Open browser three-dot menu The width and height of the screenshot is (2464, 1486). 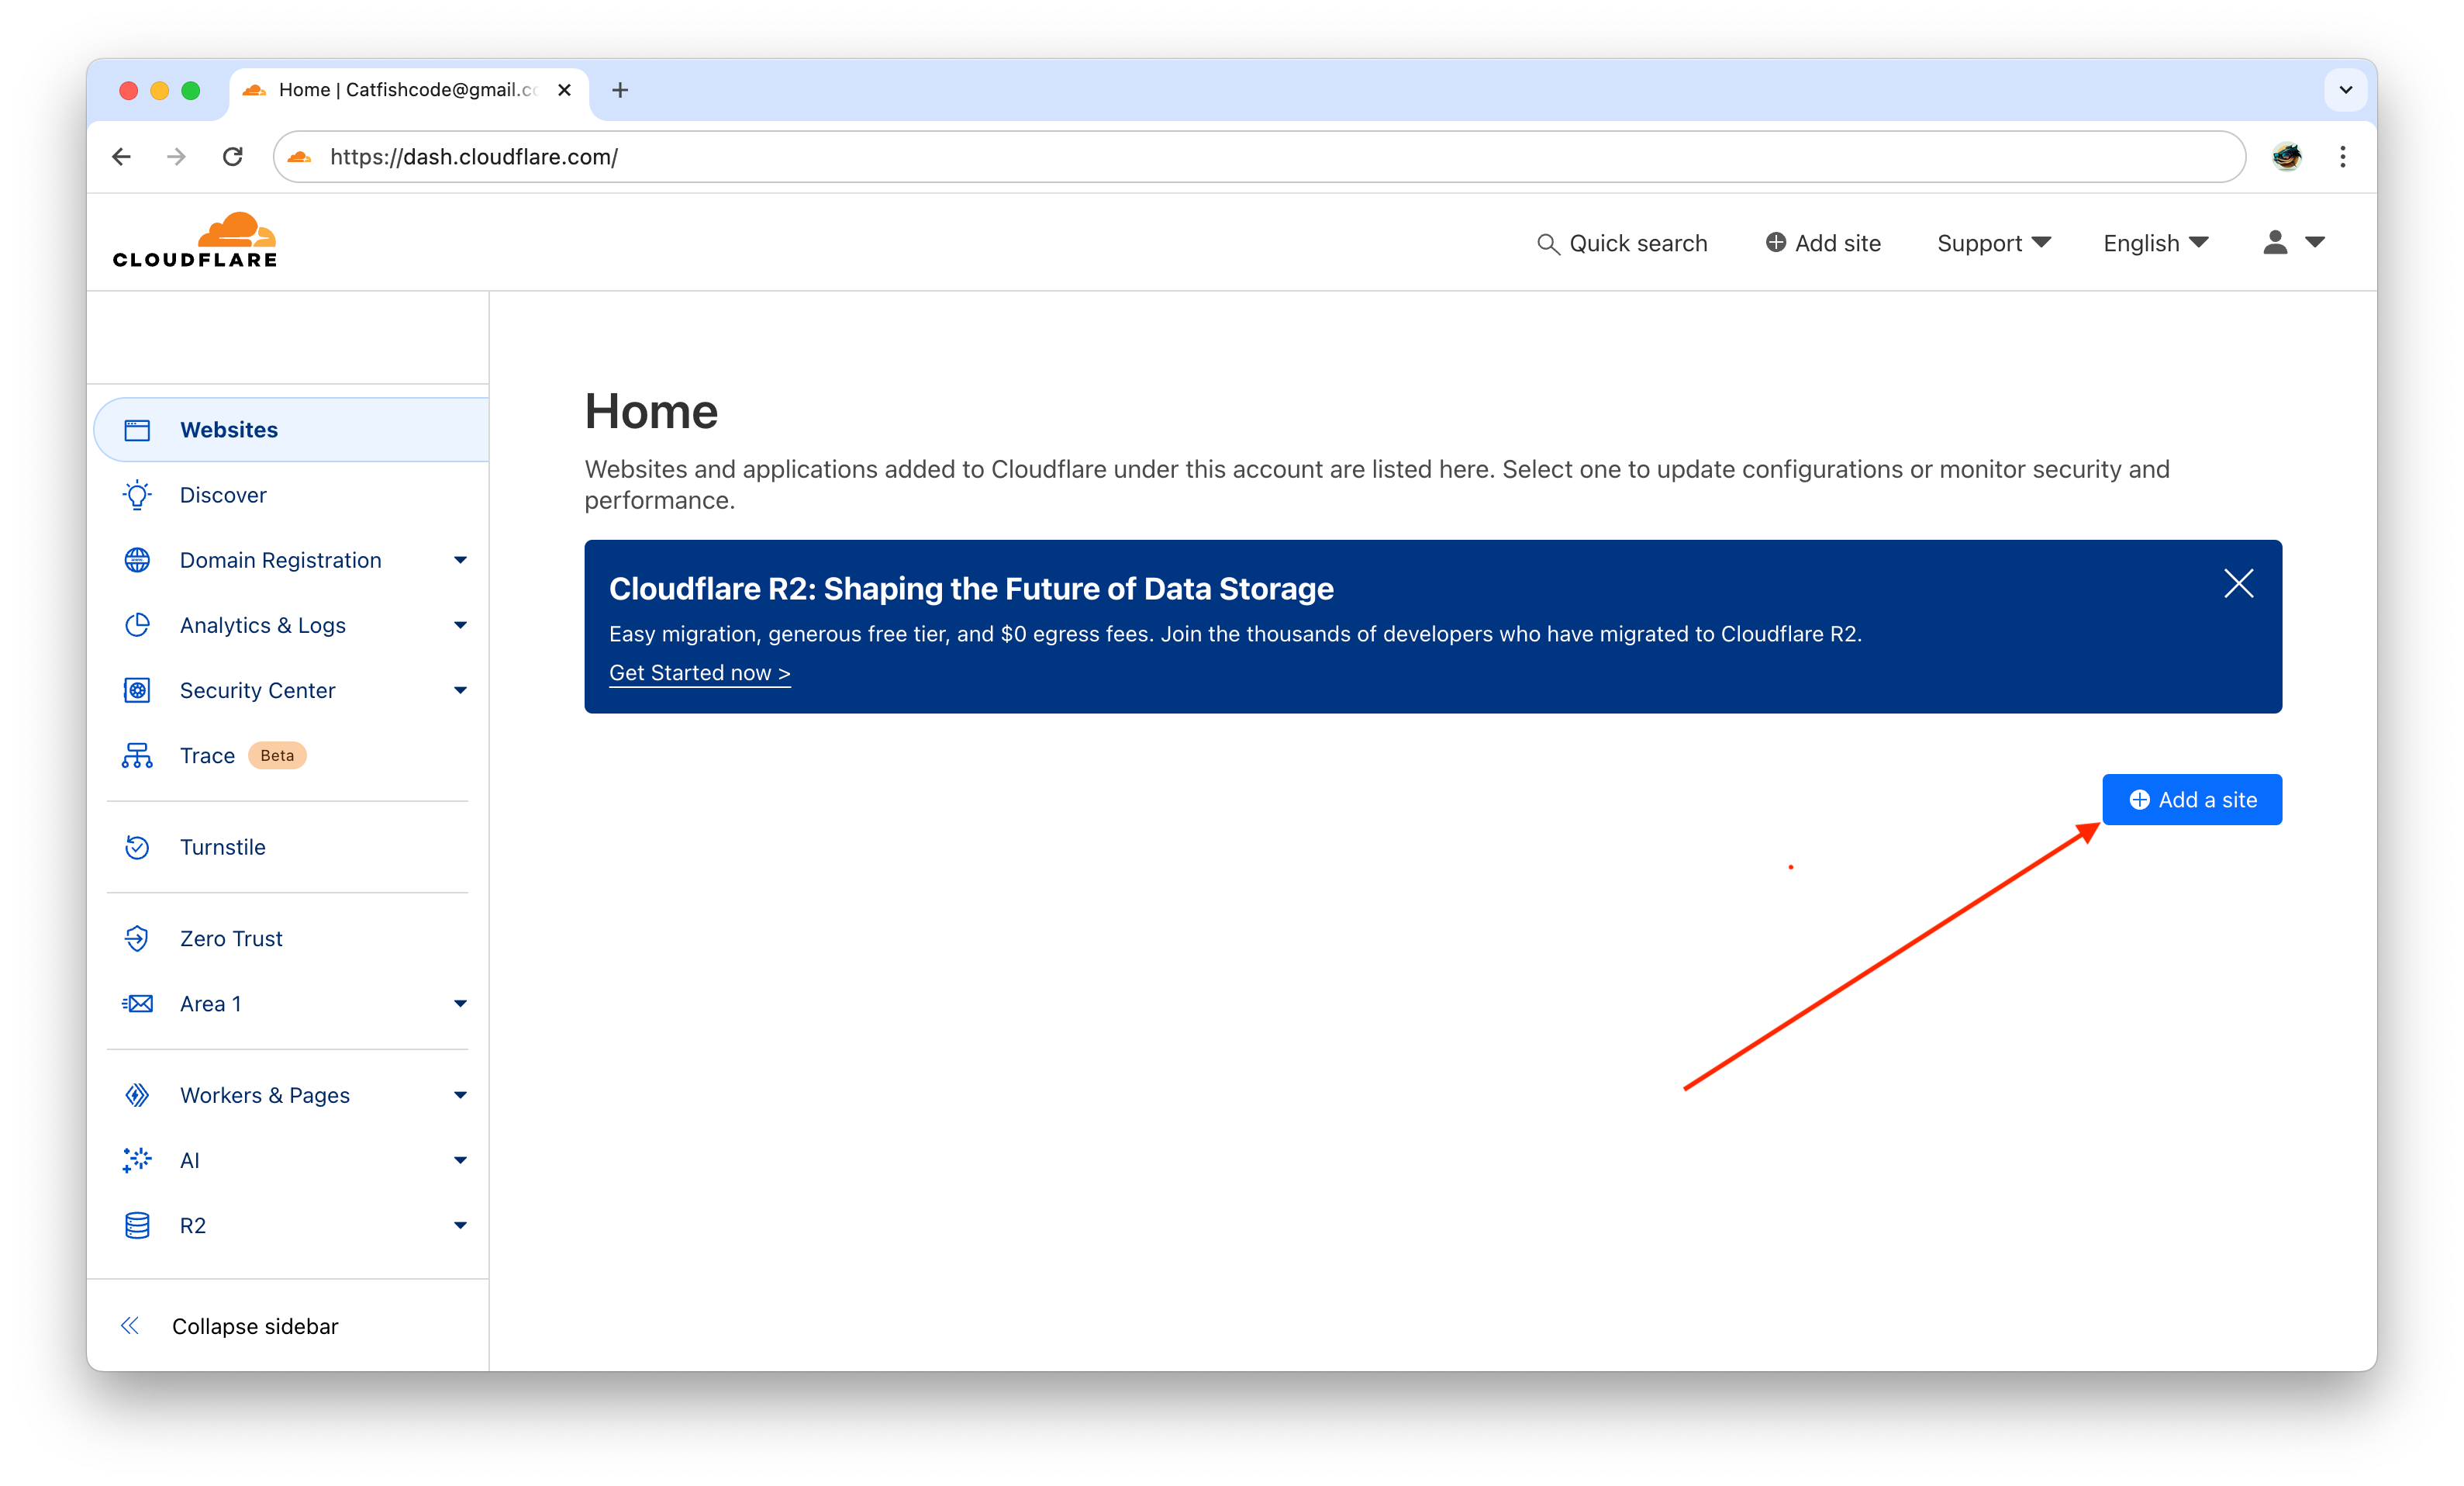tap(2343, 157)
